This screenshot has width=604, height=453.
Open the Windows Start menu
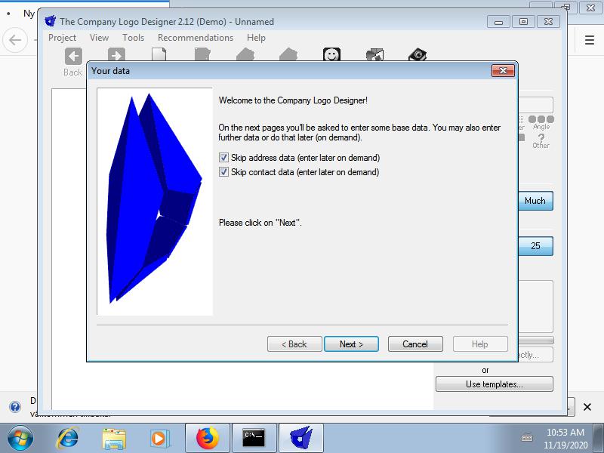20,439
